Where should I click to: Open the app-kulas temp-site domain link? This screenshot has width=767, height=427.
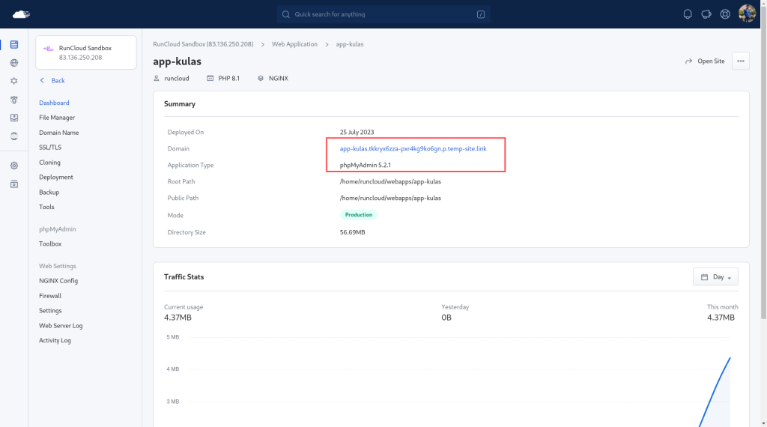413,148
